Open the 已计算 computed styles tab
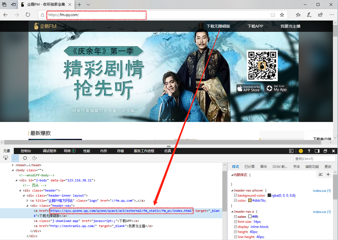The width and height of the screenshot is (338, 240). click(x=249, y=167)
